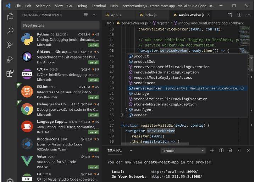Select the serviceWorker autocomplete suggestion

point(187,88)
